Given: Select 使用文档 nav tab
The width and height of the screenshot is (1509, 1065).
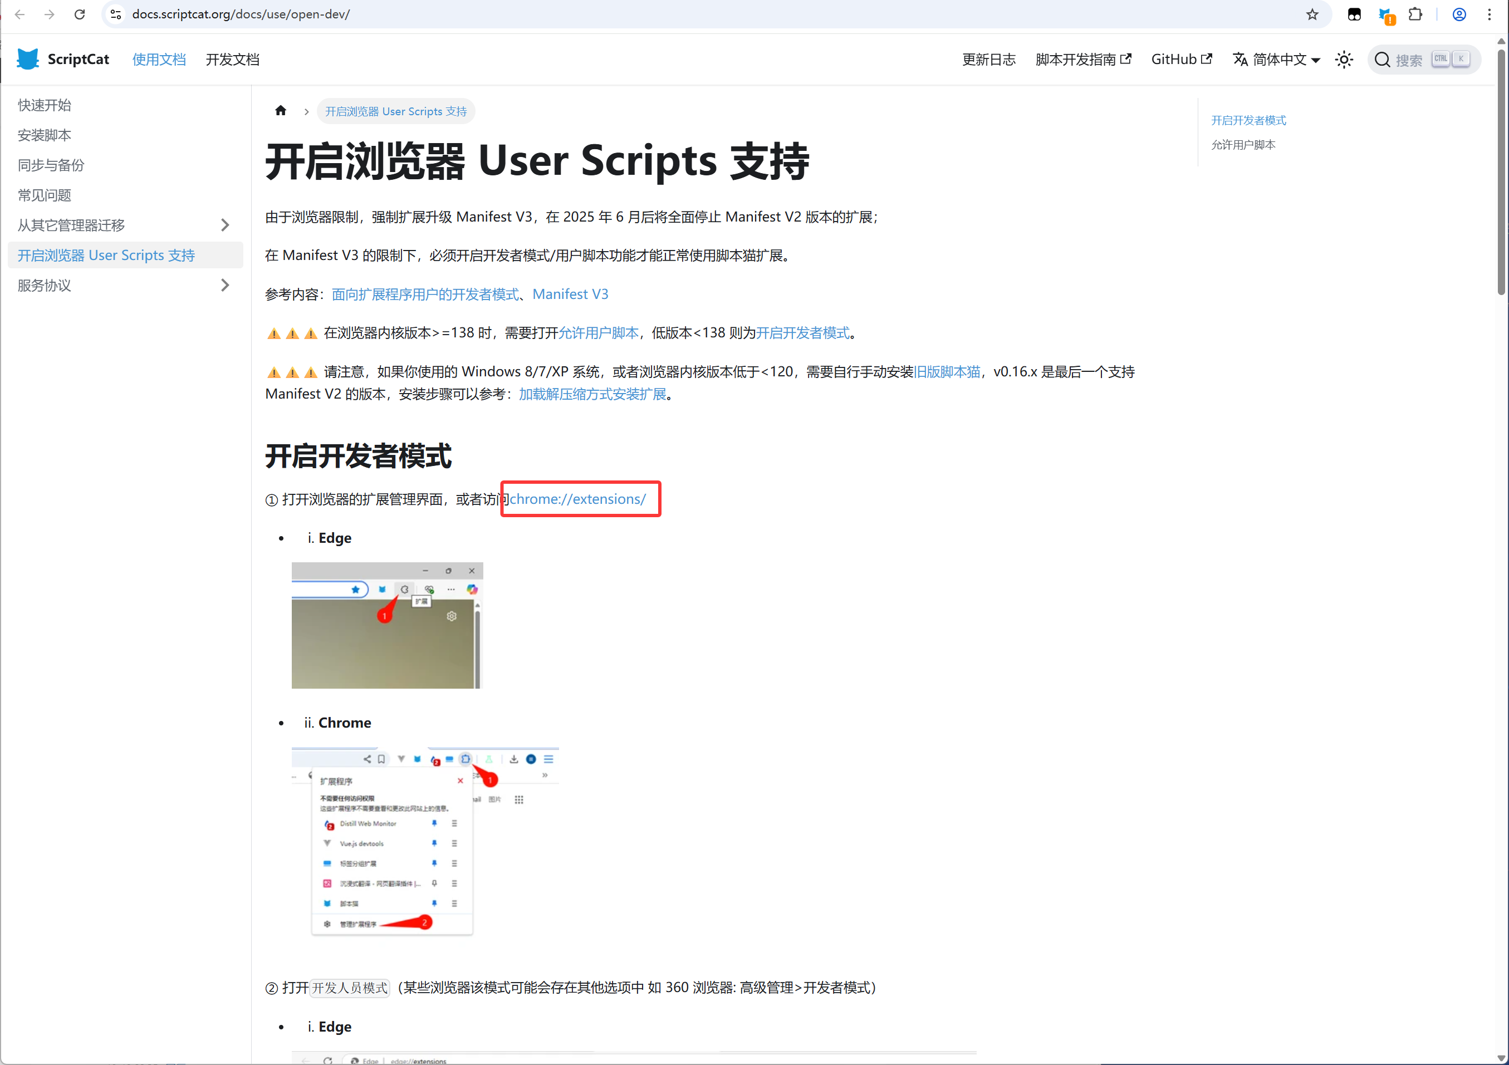Looking at the screenshot, I should click(x=158, y=60).
